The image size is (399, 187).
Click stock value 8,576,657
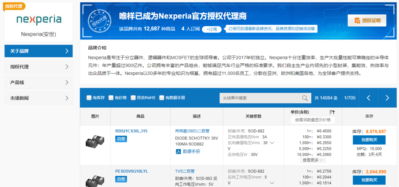click(x=376, y=132)
